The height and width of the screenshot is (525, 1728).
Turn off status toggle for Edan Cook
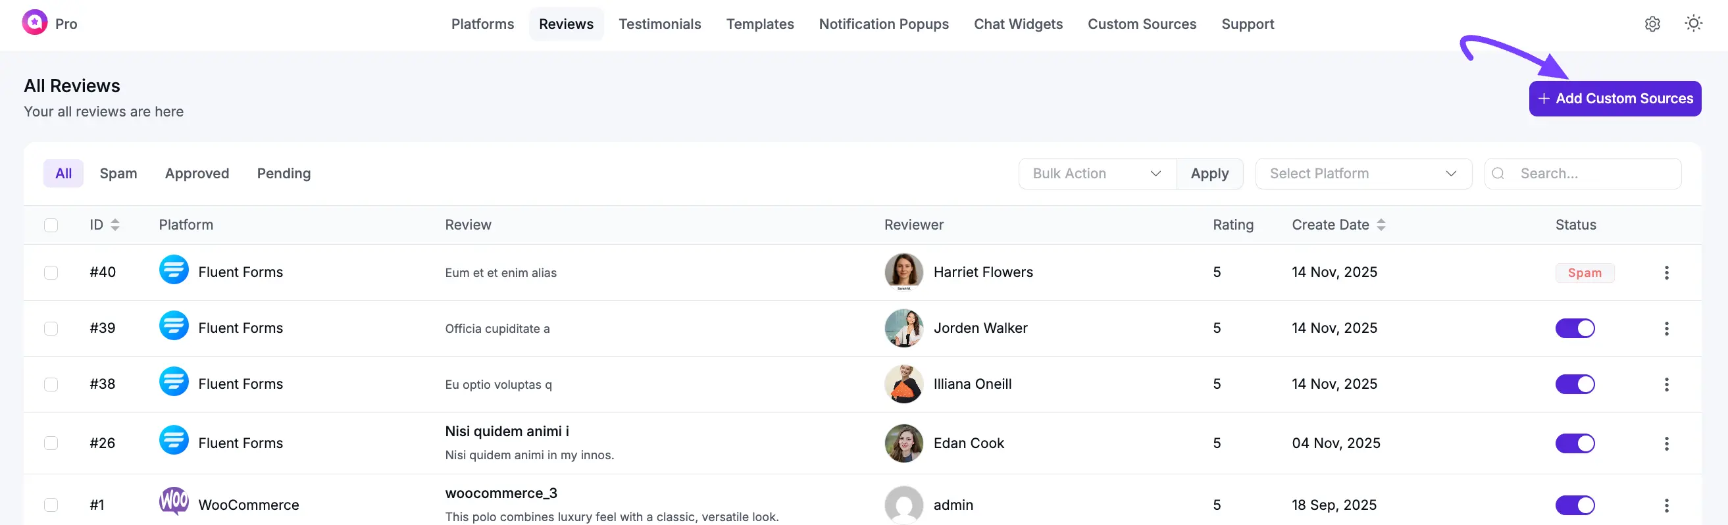pos(1575,443)
